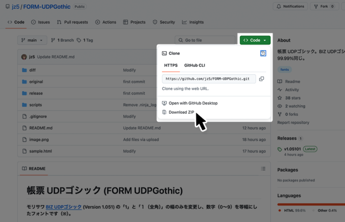
Task: Open the FORM-UDPGothic repository link
Action: pos(47,6)
